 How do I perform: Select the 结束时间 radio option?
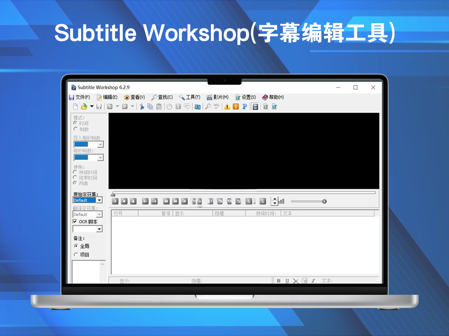point(75,178)
